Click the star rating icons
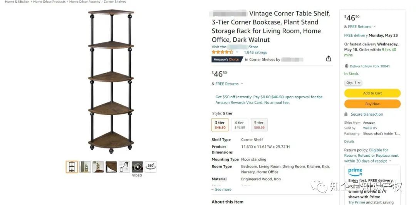Viewport: 416px width, 205px height. 222,52
